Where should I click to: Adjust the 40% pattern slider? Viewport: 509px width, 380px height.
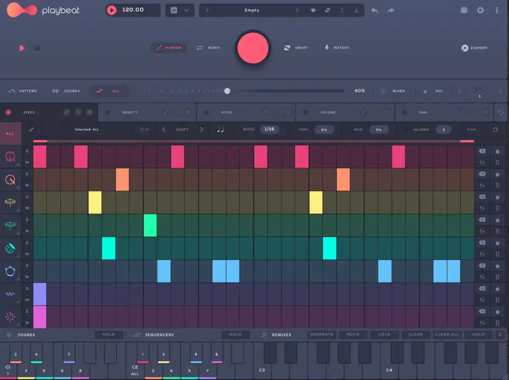click(x=228, y=91)
